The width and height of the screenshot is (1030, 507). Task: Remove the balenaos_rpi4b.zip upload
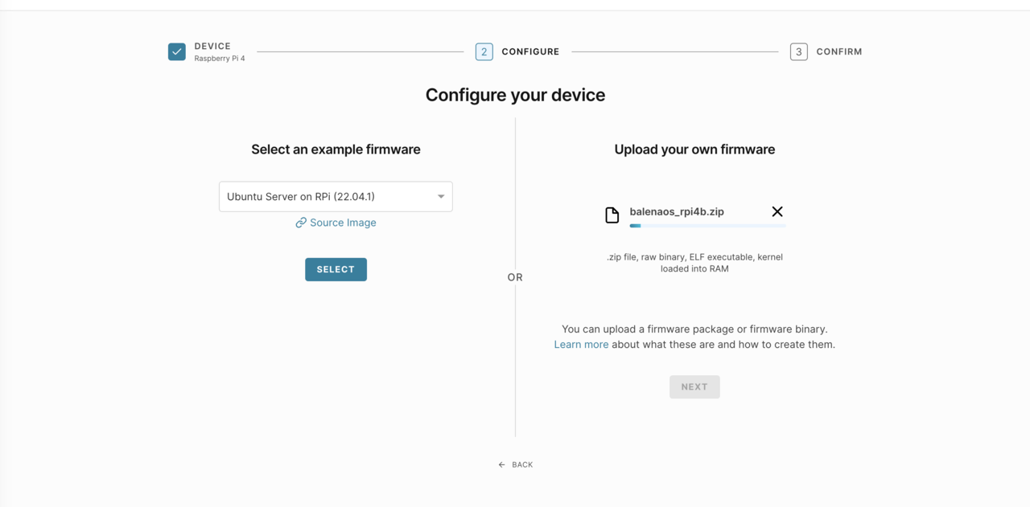(777, 211)
